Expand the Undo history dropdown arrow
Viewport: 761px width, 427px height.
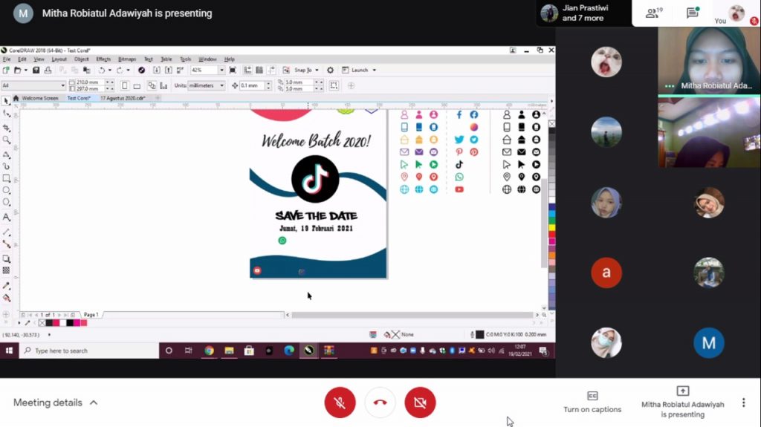coord(110,71)
